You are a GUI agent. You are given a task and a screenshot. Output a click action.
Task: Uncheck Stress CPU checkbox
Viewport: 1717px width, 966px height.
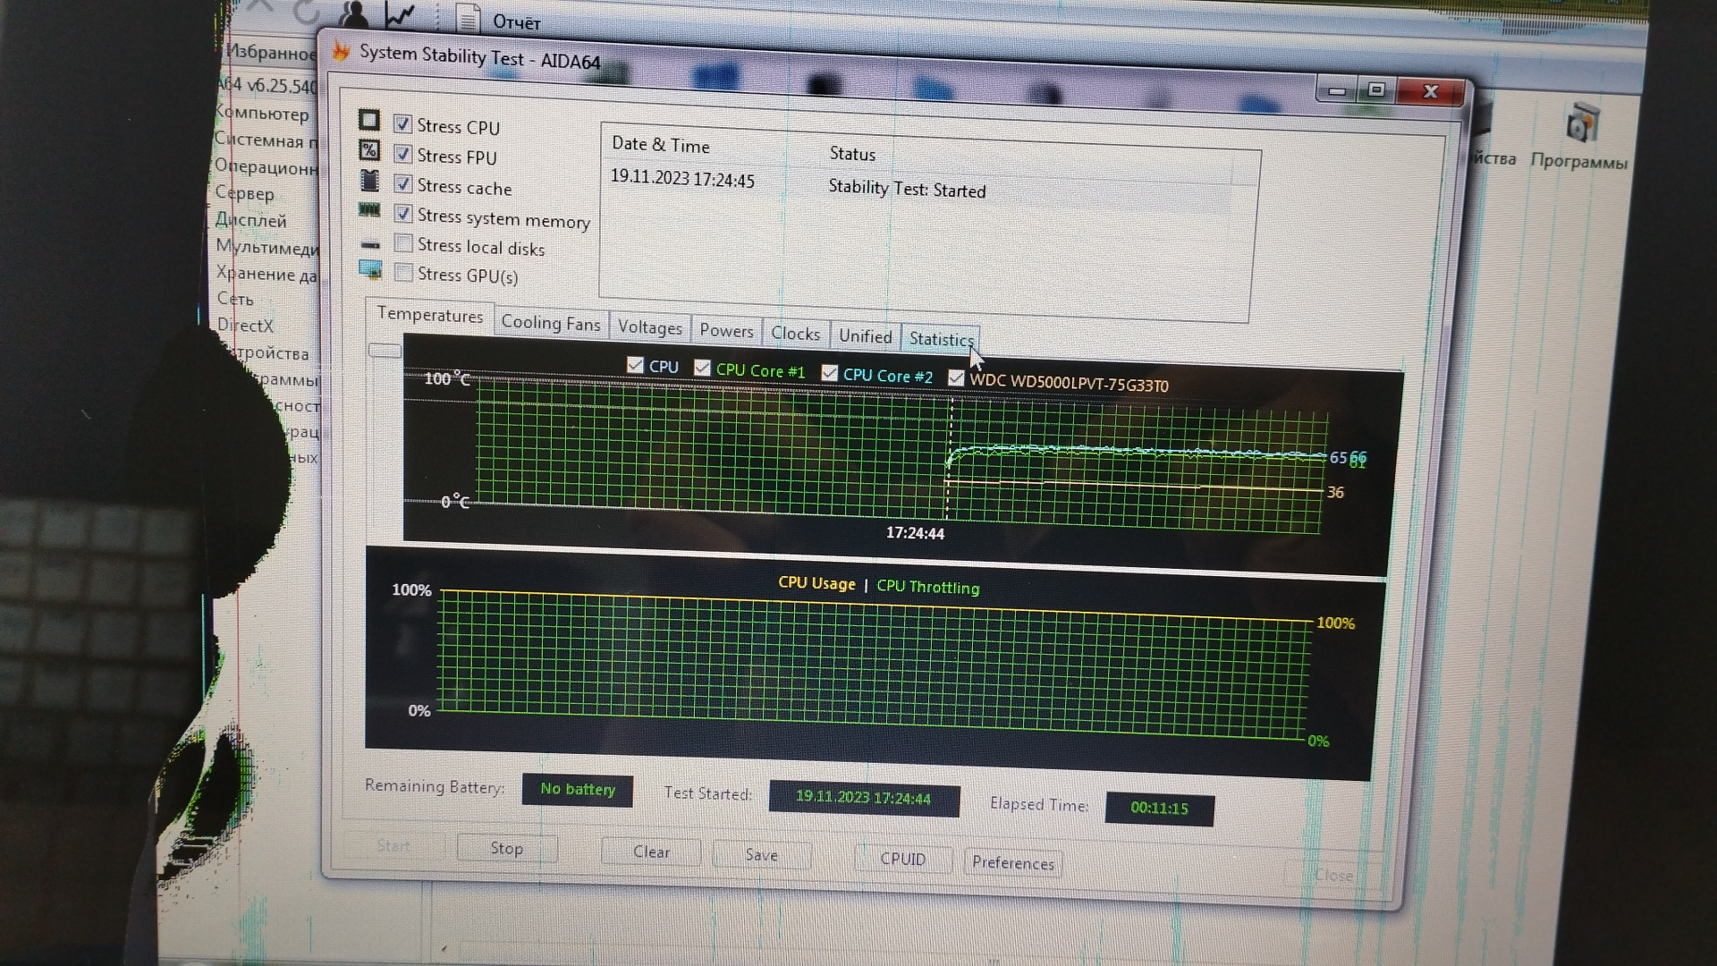point(403,124)
